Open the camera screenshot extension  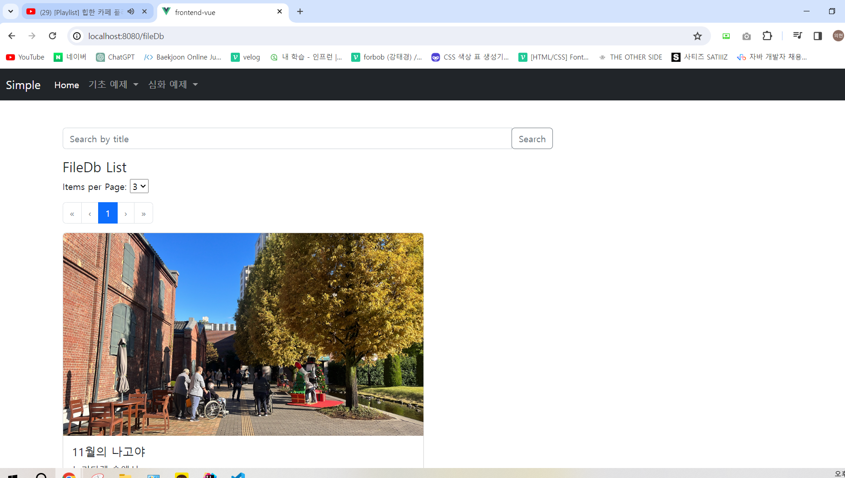(x=746, y=36)
